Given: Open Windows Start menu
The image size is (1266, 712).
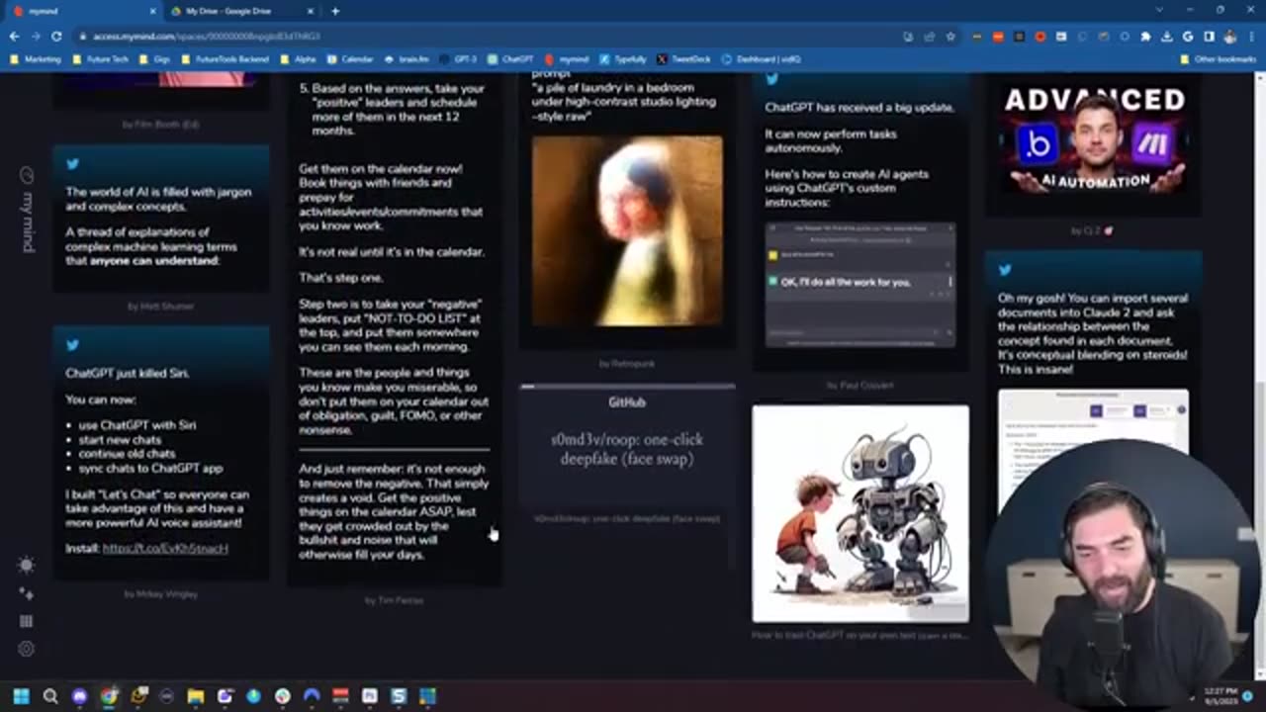Looking at the screenshot, I should click(x=21, y=696).
